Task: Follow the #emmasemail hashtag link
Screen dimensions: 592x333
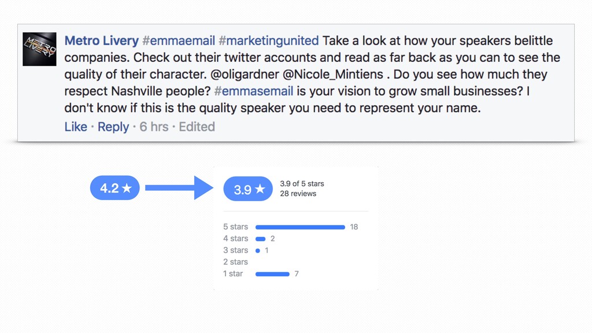Action: click(253, 91)
